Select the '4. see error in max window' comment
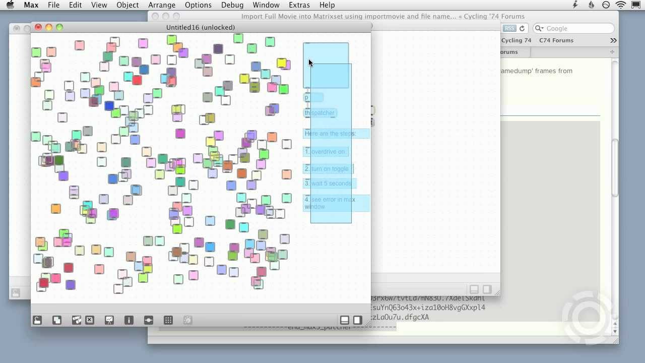The width and height of the screenshot is (645, 363). point(336,203)
